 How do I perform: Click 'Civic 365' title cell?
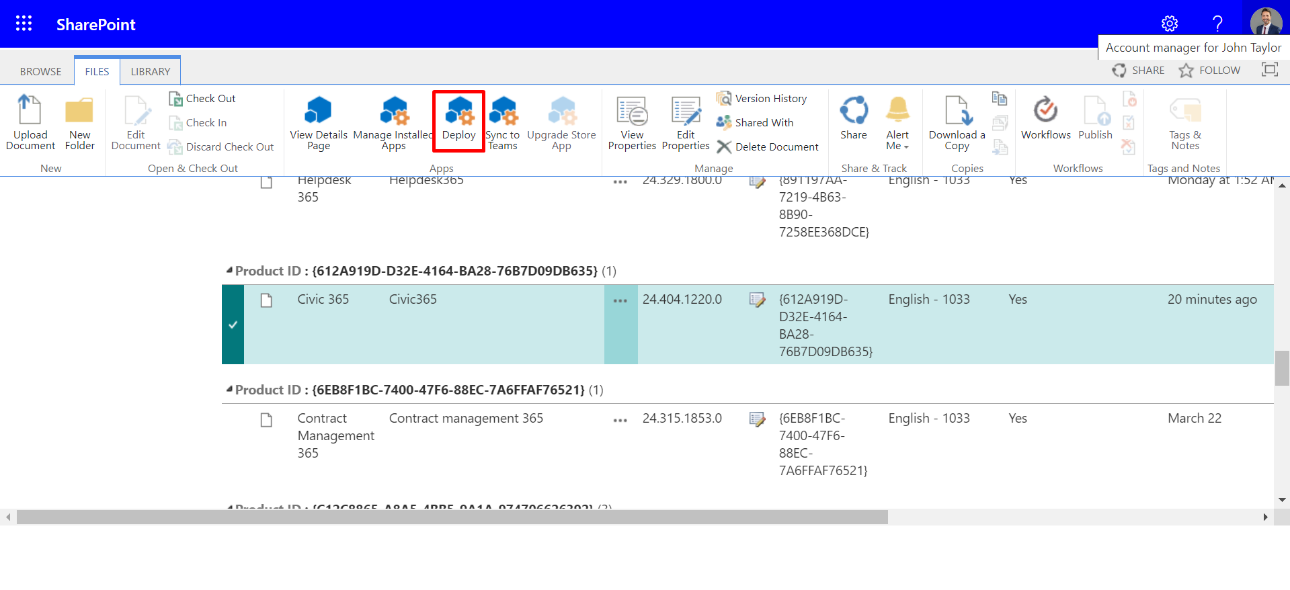[323, 299]
